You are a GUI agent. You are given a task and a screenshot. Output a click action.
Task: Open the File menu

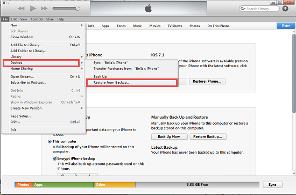coord(5,19)
